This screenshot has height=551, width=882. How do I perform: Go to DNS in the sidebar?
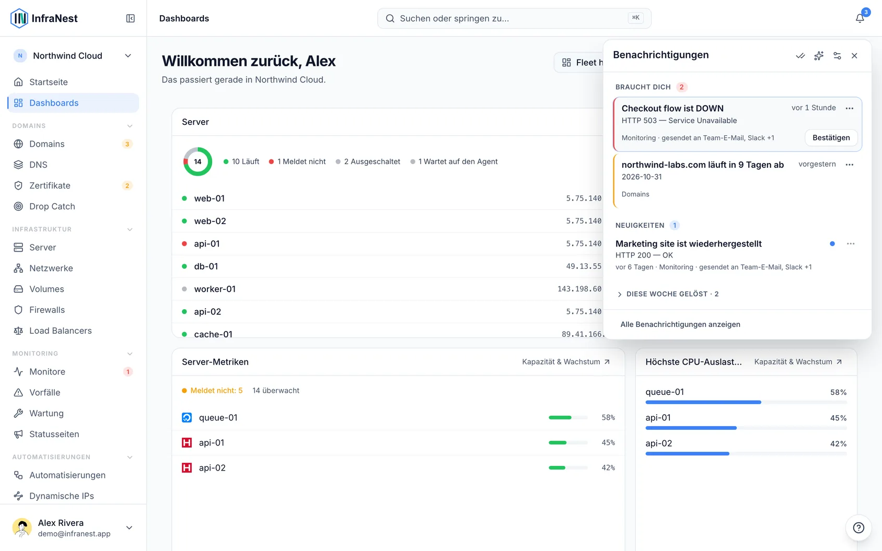click(x=73, y=165)
